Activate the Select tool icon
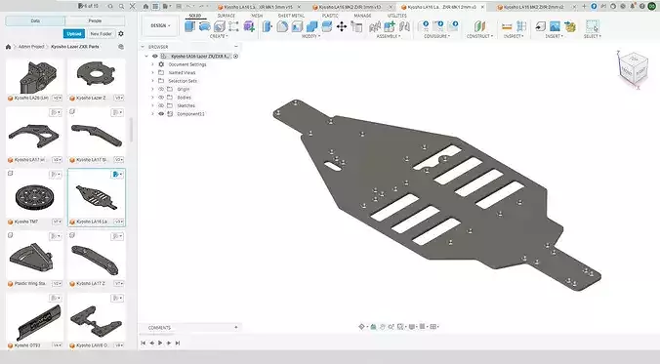 593,26
